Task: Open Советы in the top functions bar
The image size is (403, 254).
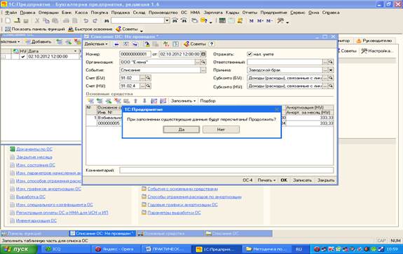Action: pyautogui.click(x=127, y=29)
